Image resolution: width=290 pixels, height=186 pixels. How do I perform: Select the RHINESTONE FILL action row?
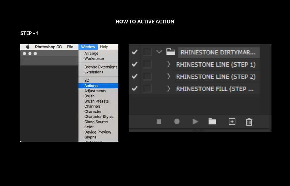[215, 89]
